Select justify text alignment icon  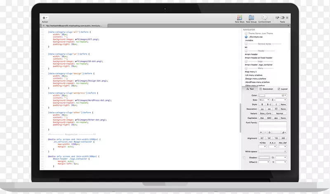point(282,138)
